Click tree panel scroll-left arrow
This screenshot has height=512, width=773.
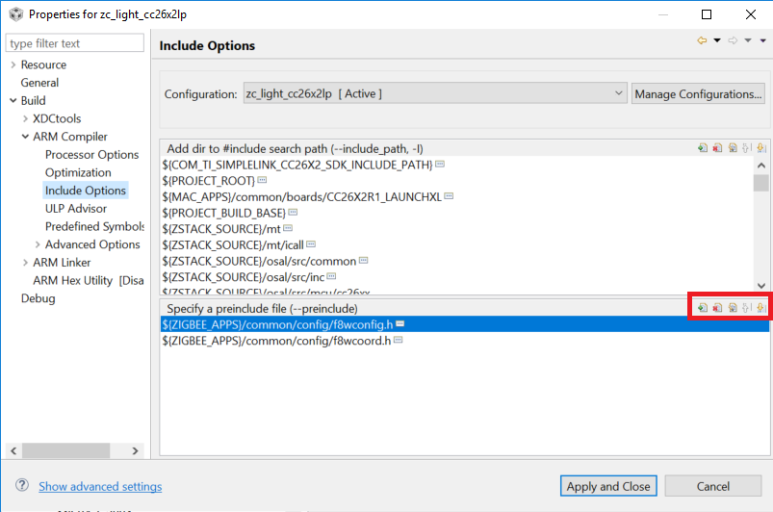(x=13, y=450)
